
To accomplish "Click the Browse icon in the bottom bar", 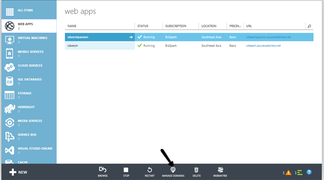I will pyautogui.click(x=103, y=170).
